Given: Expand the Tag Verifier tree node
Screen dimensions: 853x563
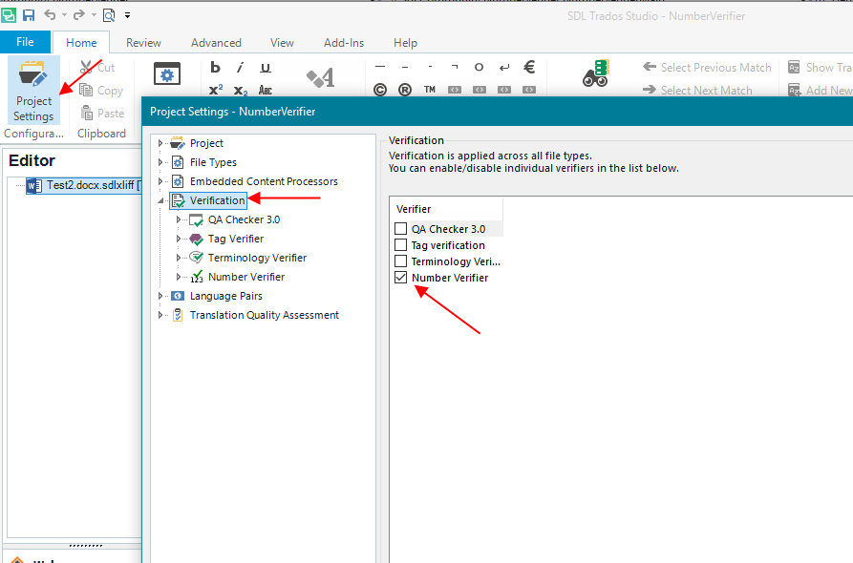Looking at the screenshot, I should pyautogui.click(x=178, y=239).
